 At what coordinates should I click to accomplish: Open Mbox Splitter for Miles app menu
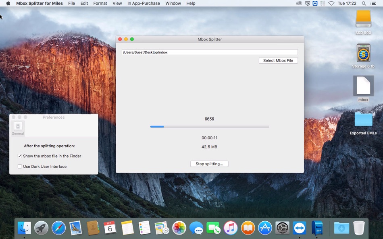pyautogui.click(x=40, y=3)
